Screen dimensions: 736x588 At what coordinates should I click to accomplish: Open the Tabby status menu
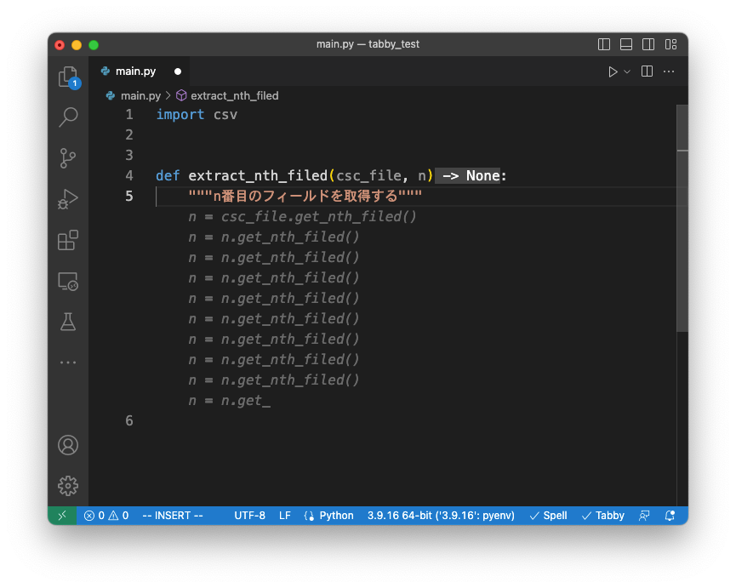coord(603,516)
